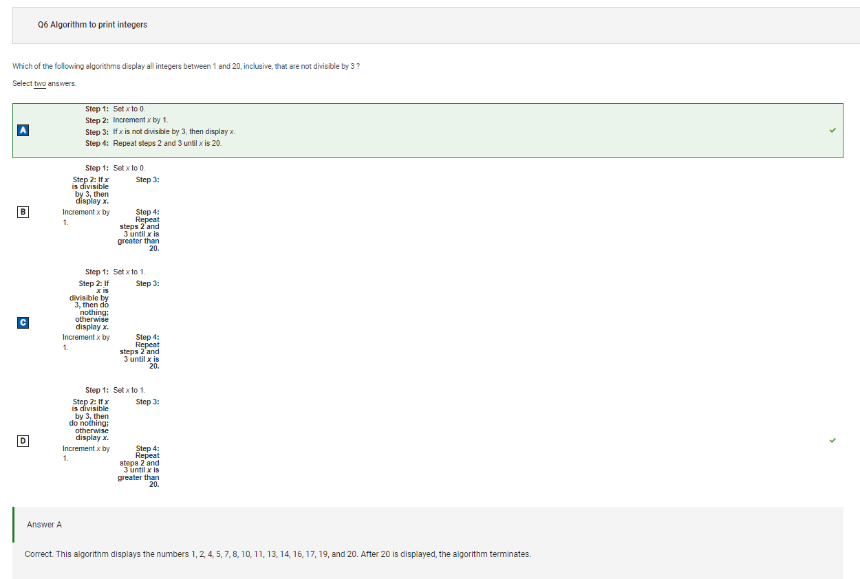Click option D's Step 2 text

tap(89, 419)
